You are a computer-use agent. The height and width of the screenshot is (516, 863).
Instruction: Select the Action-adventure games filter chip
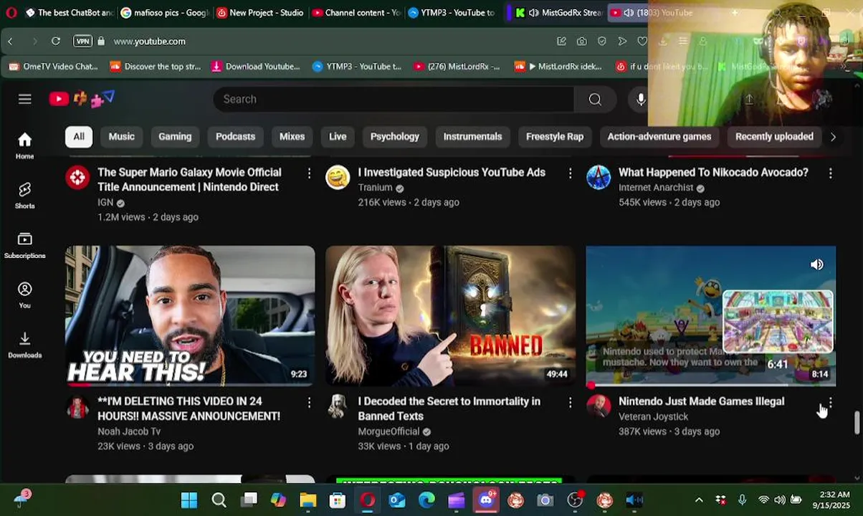coord(659,136)
